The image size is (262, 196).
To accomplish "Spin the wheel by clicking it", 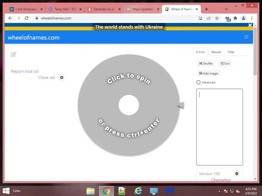I will click(129, 105).
